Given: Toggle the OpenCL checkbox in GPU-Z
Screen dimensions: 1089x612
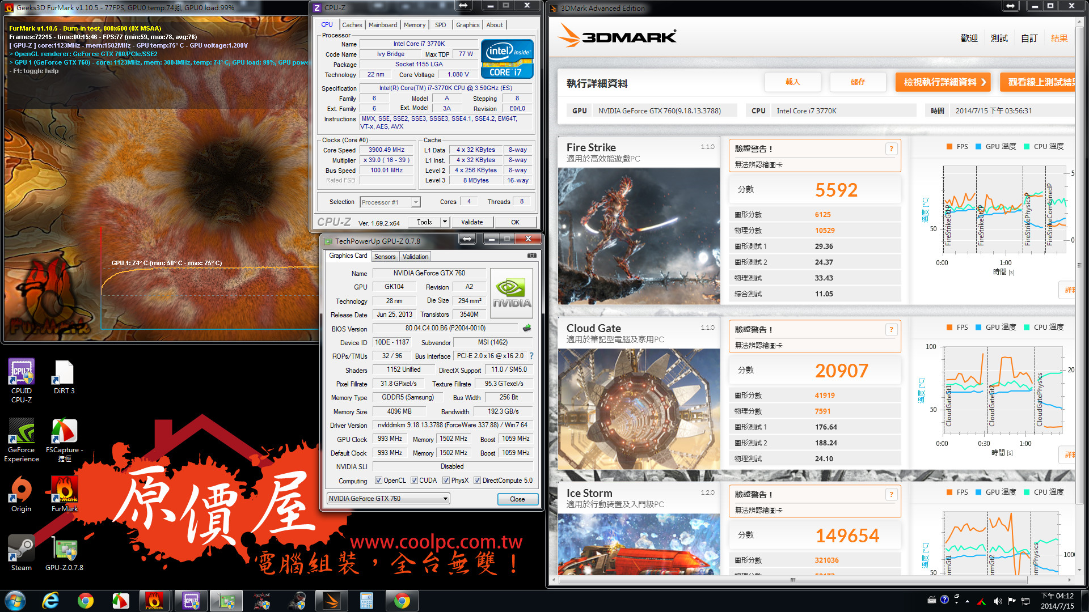Looking at the screenshot, I should tap(378, 481).
